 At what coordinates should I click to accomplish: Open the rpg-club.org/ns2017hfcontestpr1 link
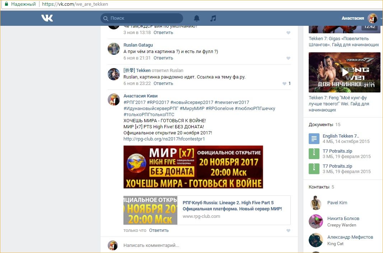[164, 139]
